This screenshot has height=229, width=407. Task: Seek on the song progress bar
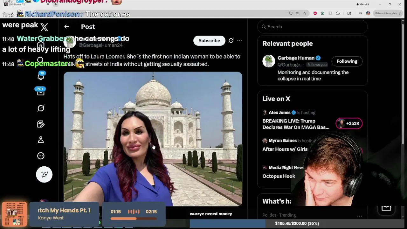click(x=134, y=219)
